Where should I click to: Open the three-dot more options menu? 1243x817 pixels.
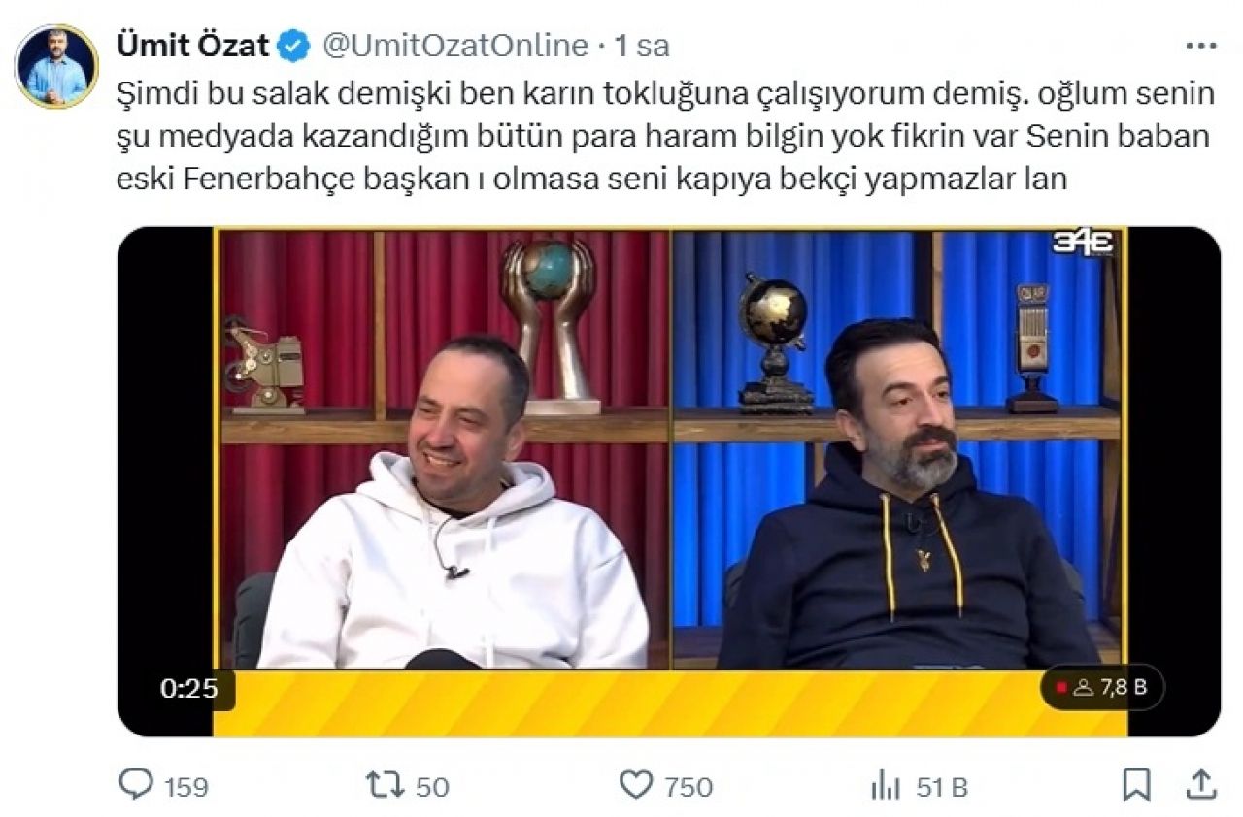coord(1203,45)
